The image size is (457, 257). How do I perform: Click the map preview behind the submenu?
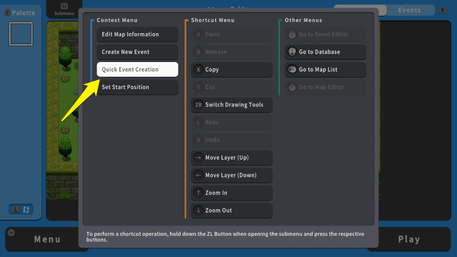coord(62,110)
